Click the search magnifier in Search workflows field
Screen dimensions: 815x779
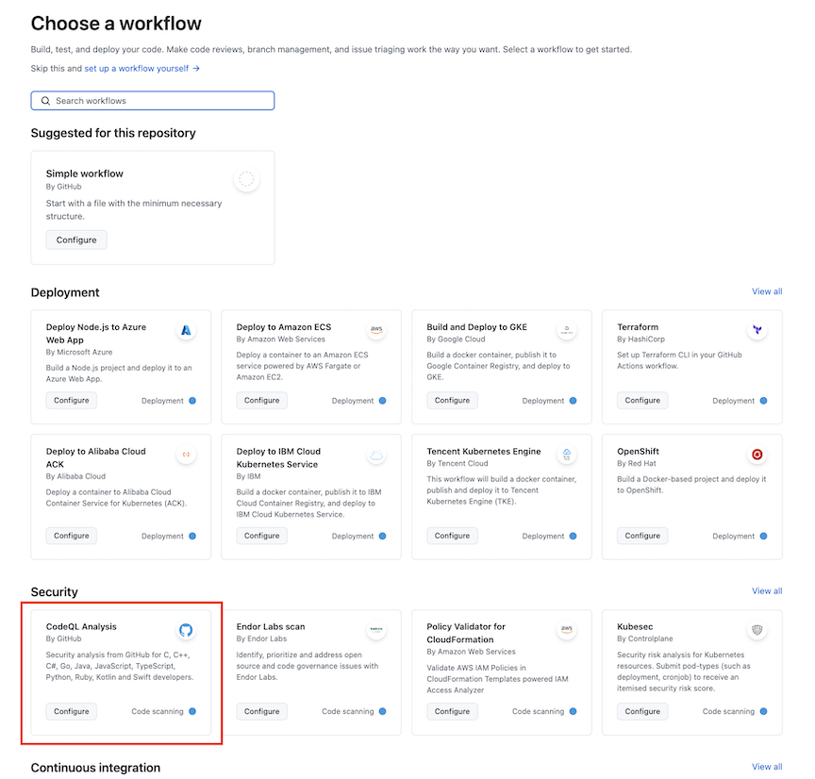pos(44,100)
